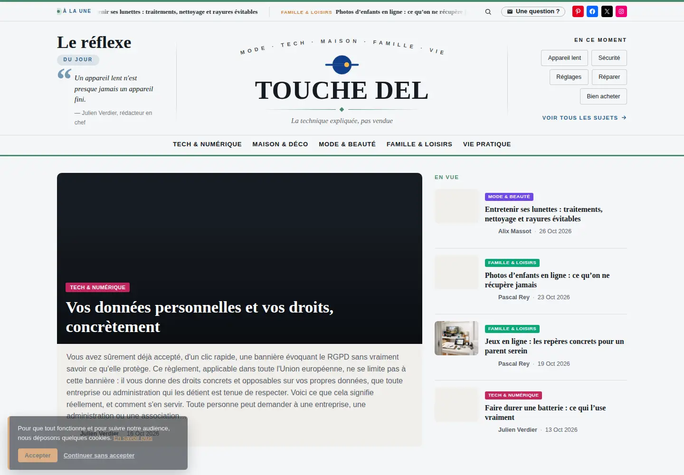Screen dimensions: 684x475
Task: Open the FAMILLE & LOISIRS menu
Action: [x=419, y=144]
